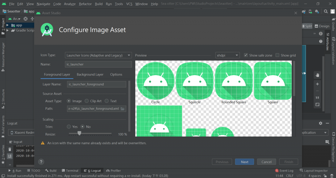Select the Circle icon preview

pos(156,81)
